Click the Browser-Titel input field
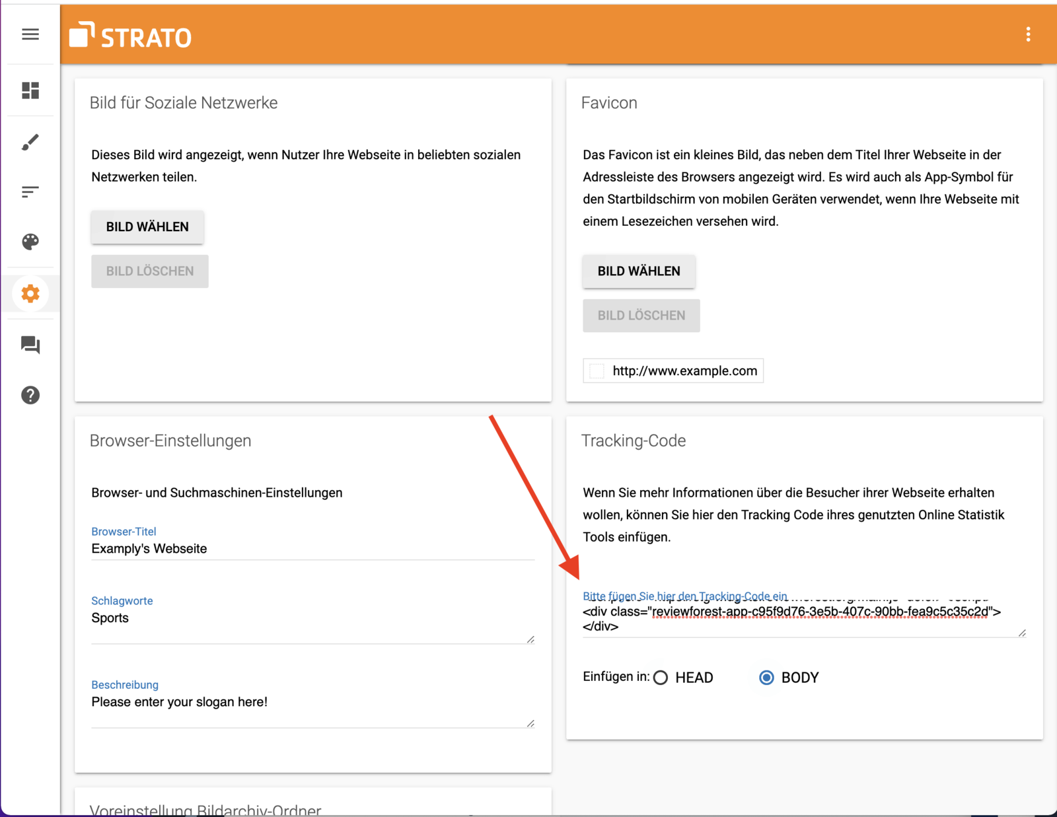 click(x=312, y=549)
